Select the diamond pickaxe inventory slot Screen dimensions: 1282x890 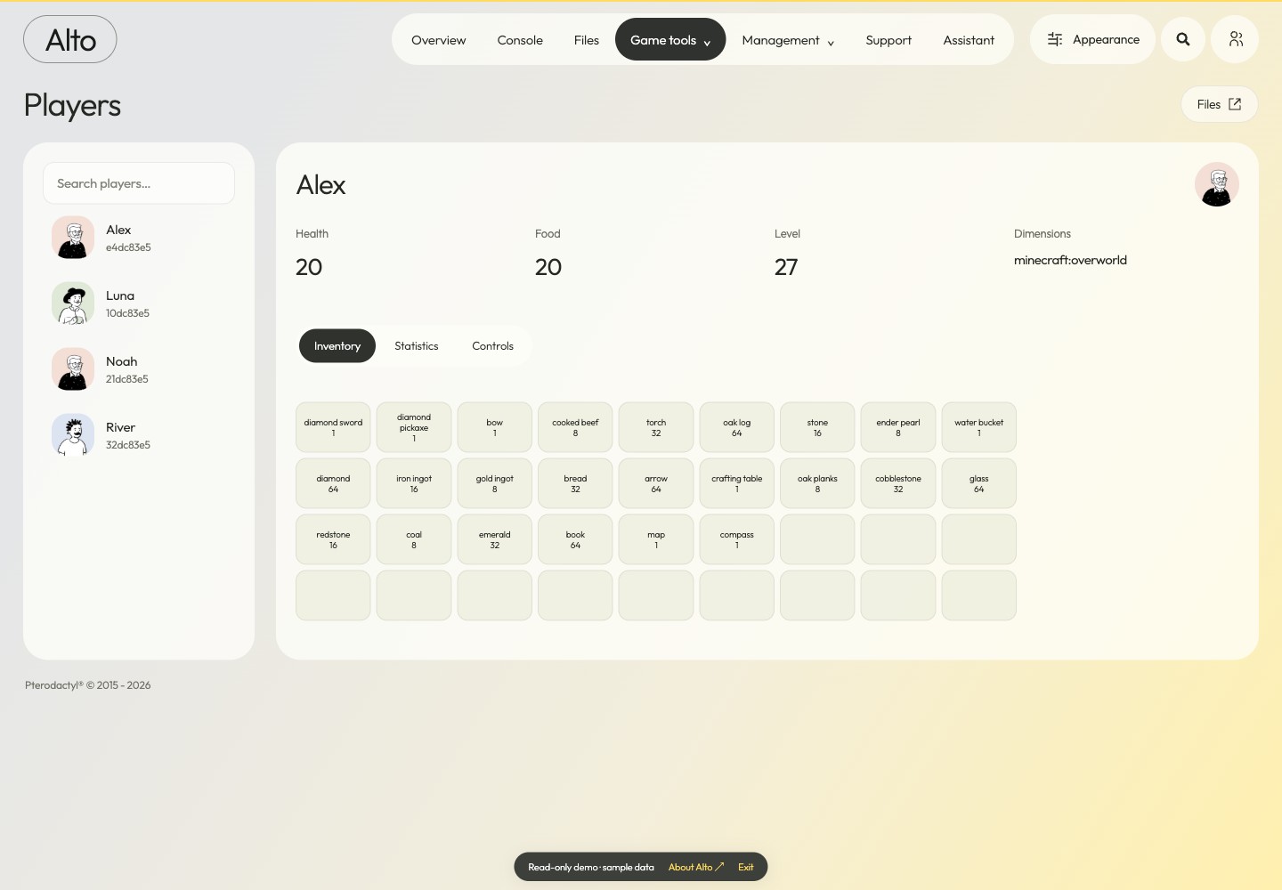(414, 427)
